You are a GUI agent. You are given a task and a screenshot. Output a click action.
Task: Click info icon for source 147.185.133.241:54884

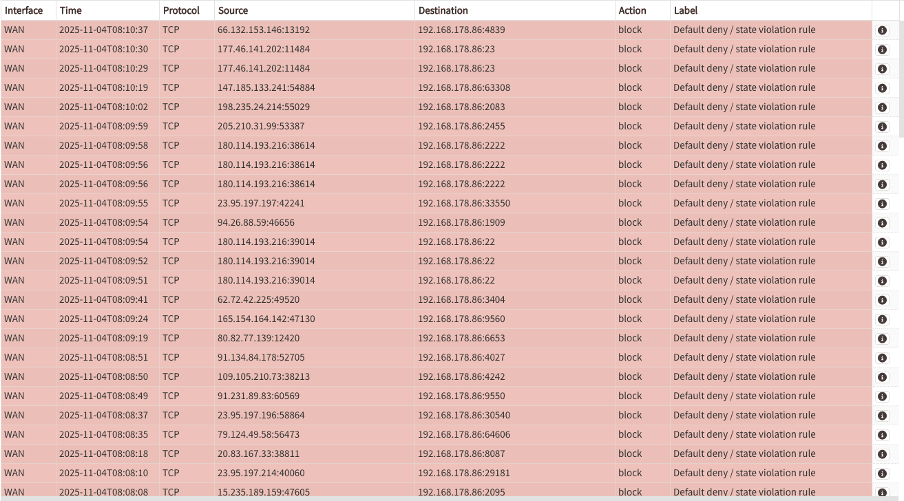(x=882, y=88)
